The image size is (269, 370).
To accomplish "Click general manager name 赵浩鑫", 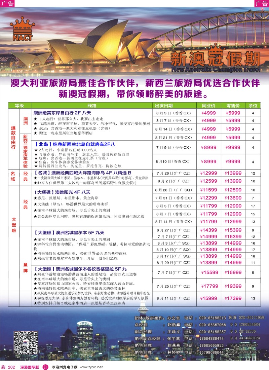I will click(174, 325).
